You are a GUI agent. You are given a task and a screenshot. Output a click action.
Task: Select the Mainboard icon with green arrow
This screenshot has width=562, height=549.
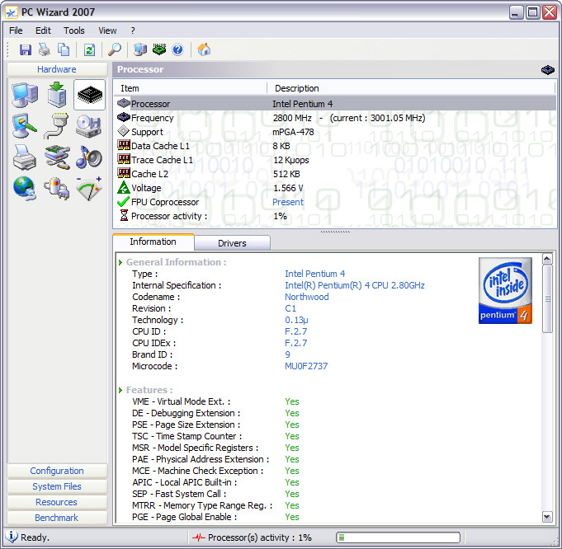57,96
